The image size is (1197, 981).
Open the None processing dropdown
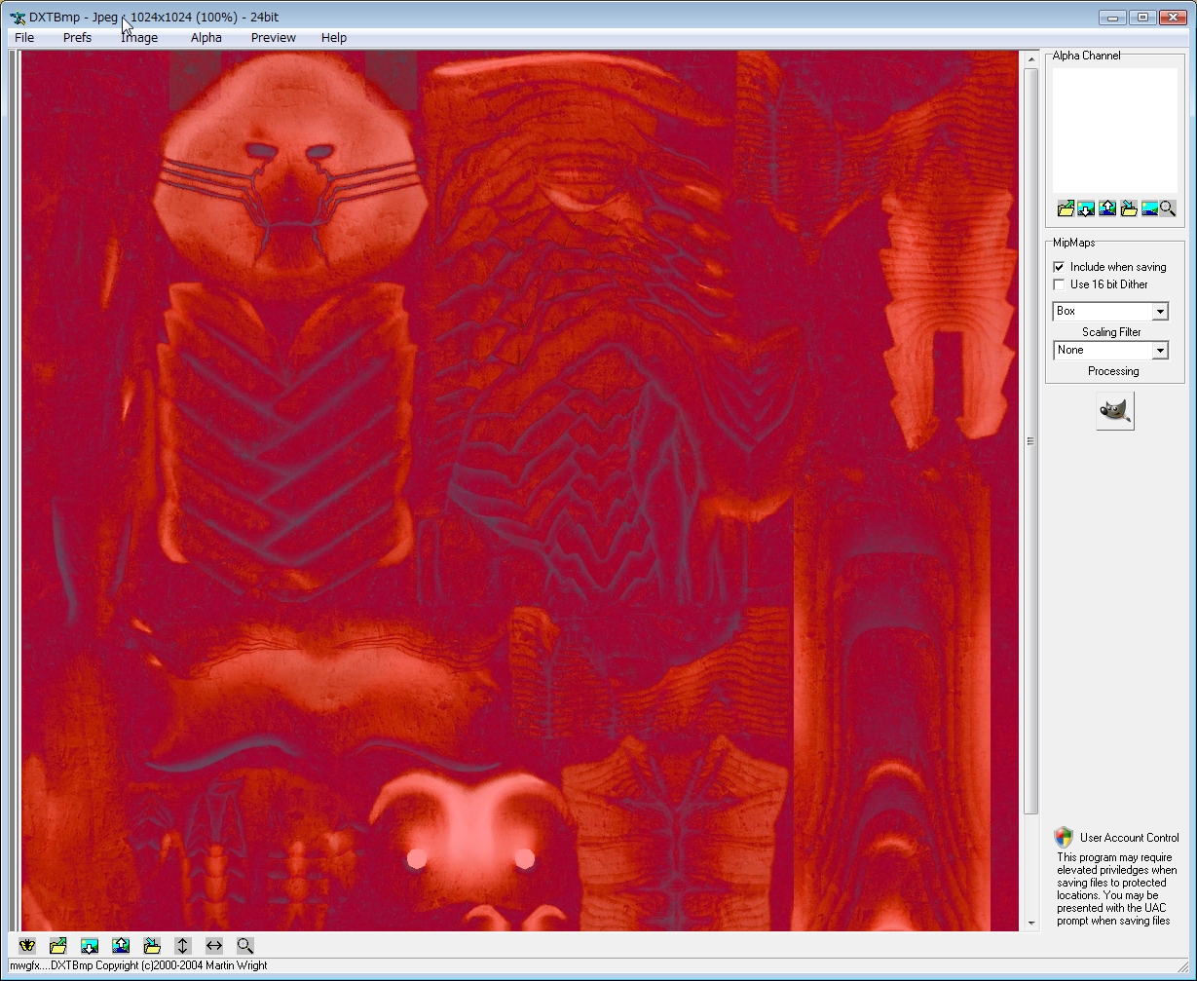click(x=1160, y=351)
